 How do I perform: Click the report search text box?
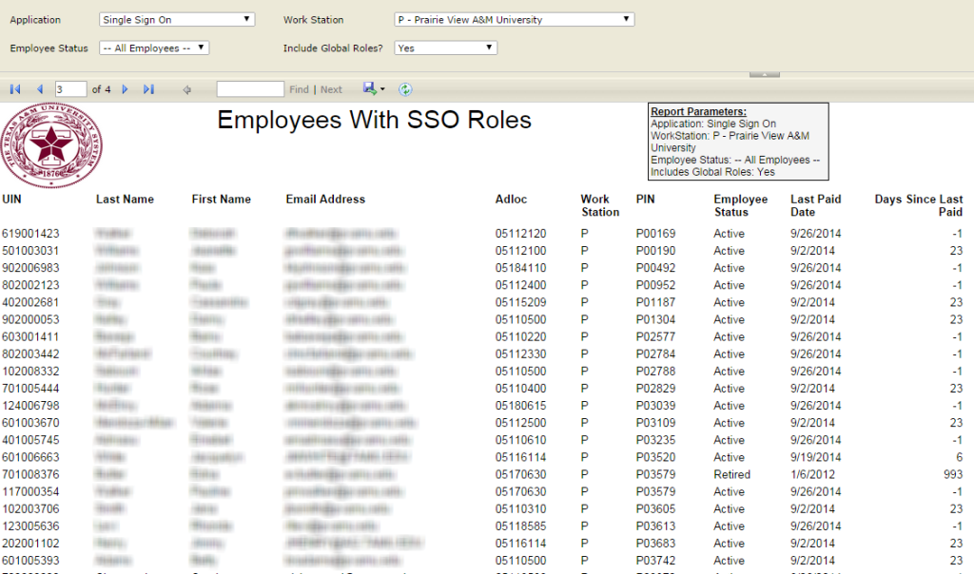[249, 88]
